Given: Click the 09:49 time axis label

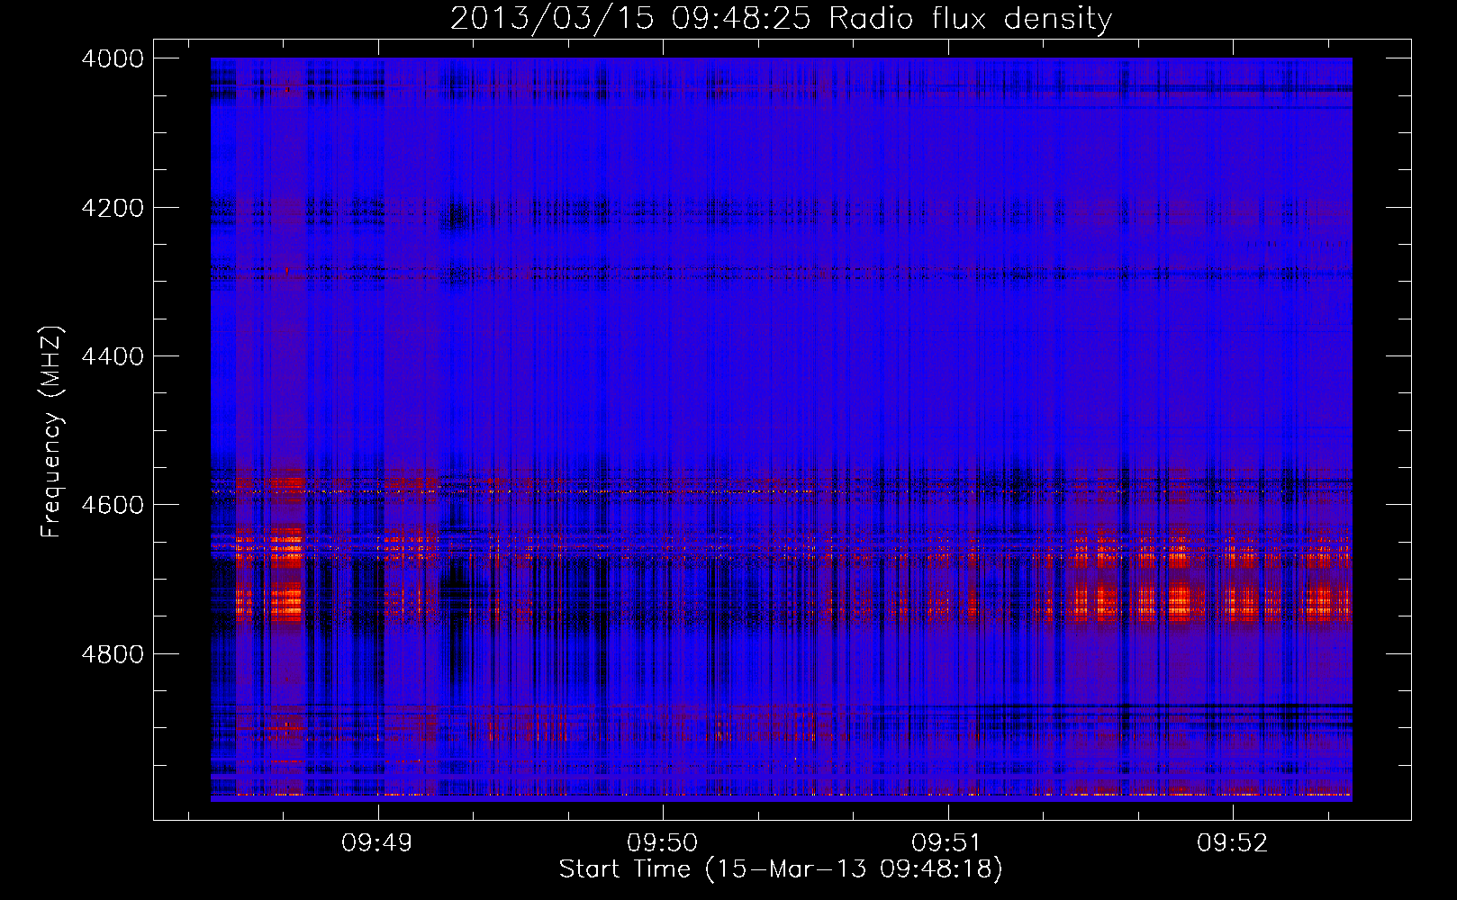Looking at the screenshot, I should 377,842.
